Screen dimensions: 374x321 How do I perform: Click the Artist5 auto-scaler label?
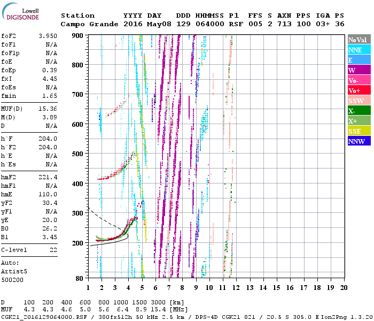pyautogui.click(x=14, y=272)
